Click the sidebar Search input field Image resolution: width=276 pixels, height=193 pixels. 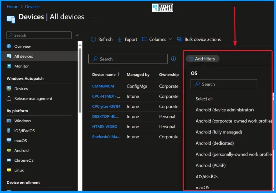[x=39, y=35]
